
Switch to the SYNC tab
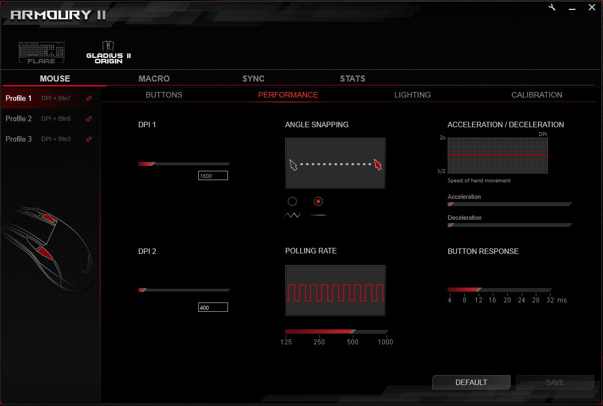(253, 79)
